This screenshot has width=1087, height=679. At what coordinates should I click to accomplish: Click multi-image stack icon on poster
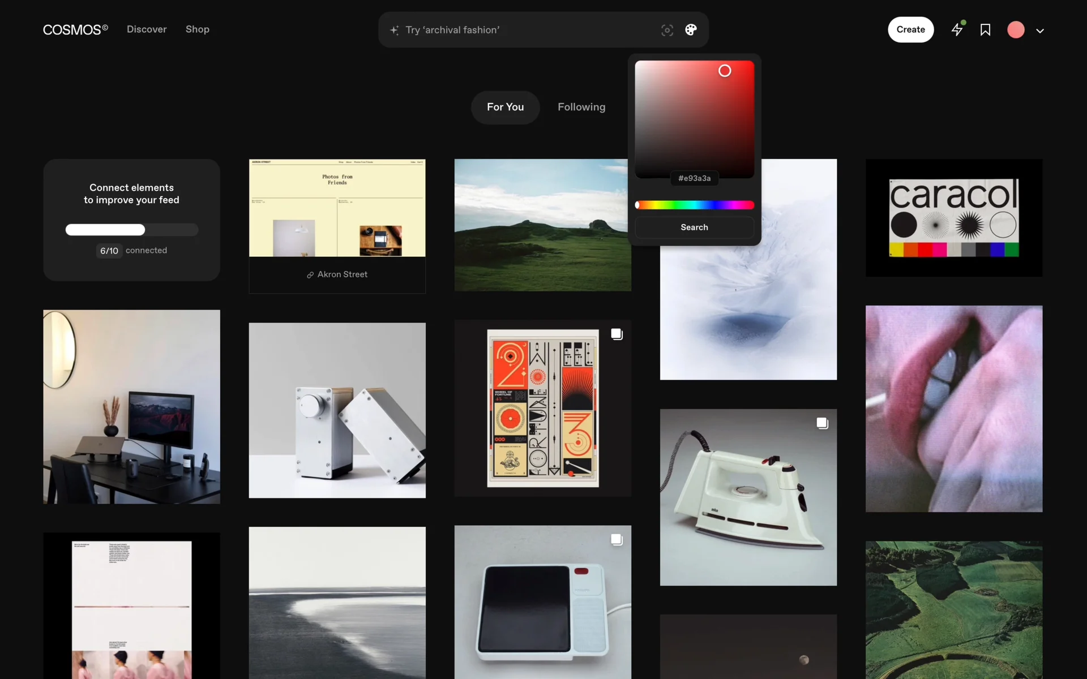[617, 334]
